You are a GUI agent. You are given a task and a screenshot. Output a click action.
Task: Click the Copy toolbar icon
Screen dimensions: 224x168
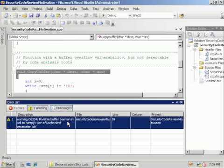[52, 15]
